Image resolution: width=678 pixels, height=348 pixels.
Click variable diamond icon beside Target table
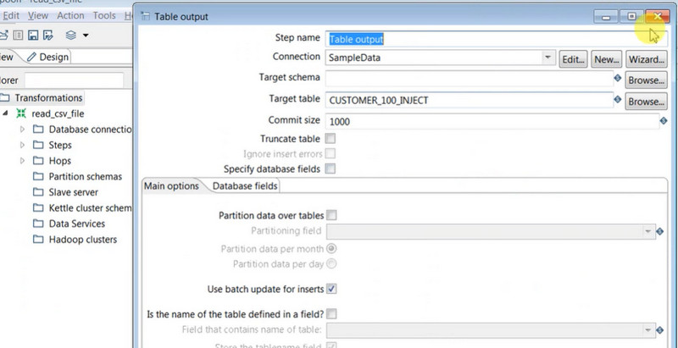pyautogui.click(x=618, y=100)
